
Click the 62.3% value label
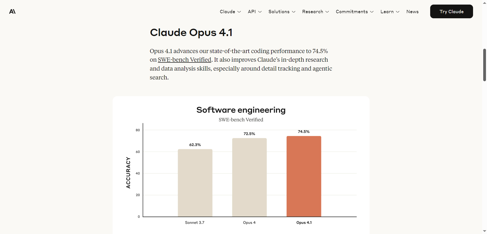point(195,145)
